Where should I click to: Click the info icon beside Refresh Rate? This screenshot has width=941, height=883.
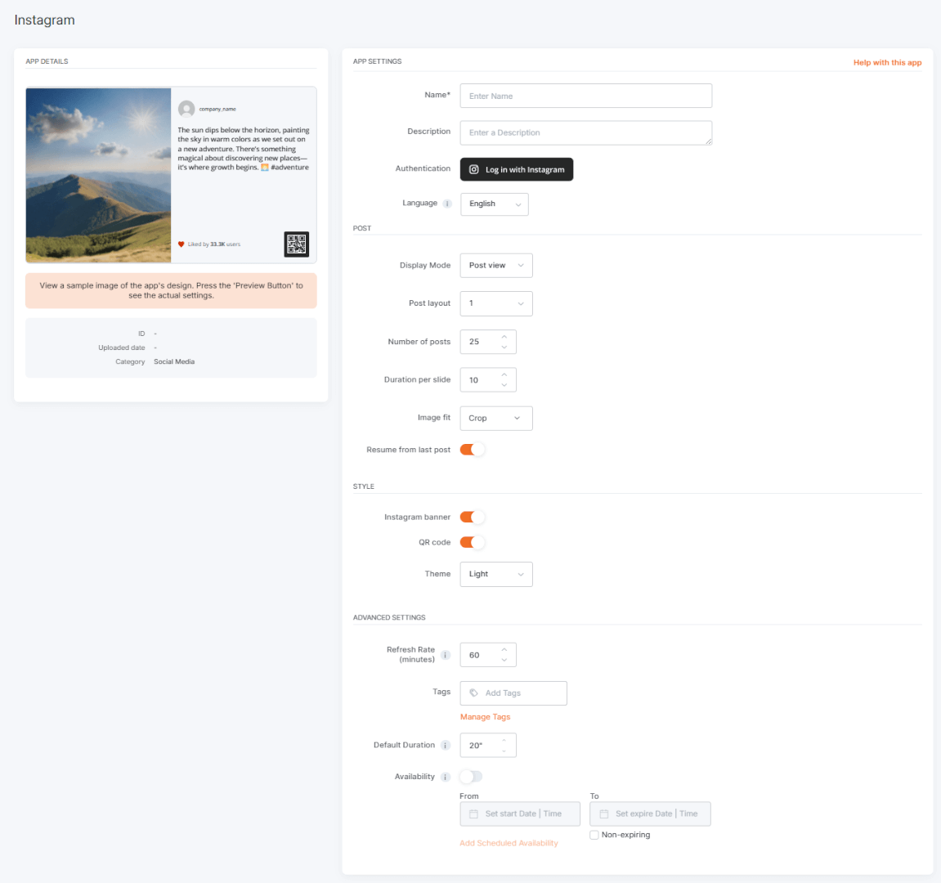click(446, 655)
